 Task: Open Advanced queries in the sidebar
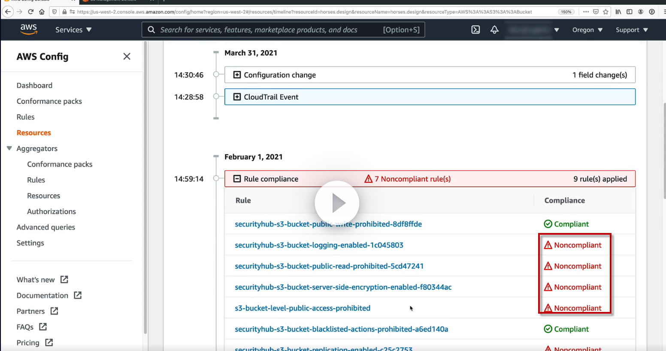click(46, 227)
